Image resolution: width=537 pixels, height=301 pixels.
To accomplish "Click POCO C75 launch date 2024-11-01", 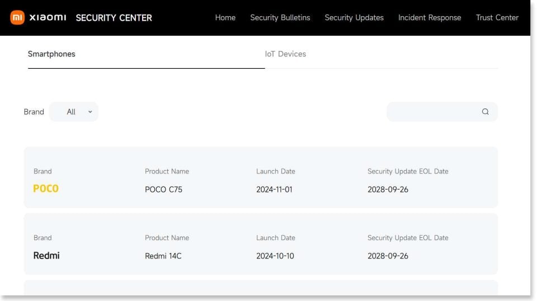I will pyautogui.click(x=274, y=189).
